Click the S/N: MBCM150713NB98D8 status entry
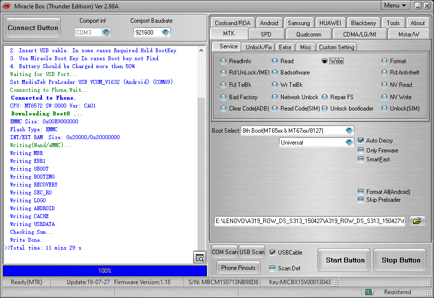Image resolution: width=434 pixels, height=298 pixels. 223,282
